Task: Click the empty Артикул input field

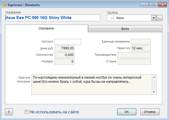Action: (68, 42)
